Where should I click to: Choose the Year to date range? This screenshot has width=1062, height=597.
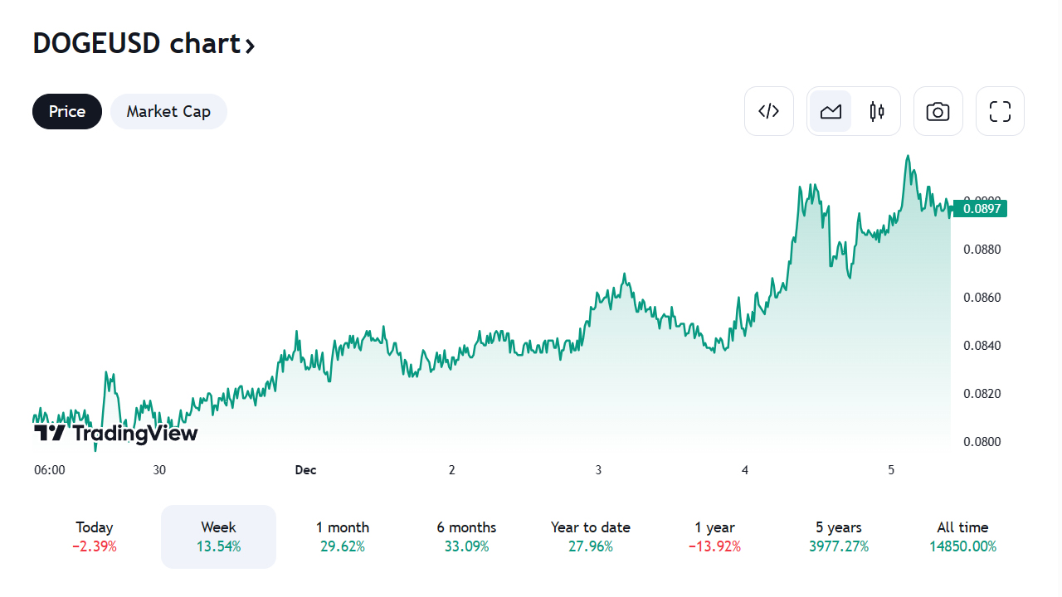pos(591,536)
